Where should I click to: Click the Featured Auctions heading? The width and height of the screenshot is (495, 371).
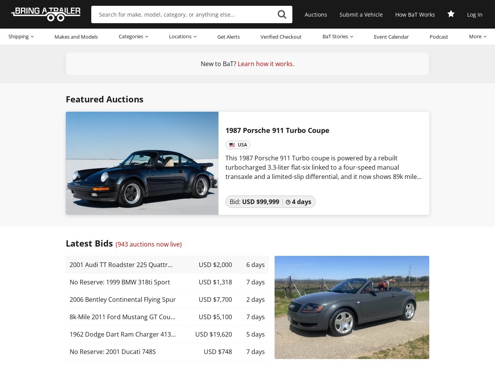click(x=104, y=99)
